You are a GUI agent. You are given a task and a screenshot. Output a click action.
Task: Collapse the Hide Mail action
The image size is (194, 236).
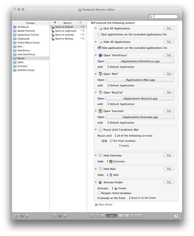point(96,169)
